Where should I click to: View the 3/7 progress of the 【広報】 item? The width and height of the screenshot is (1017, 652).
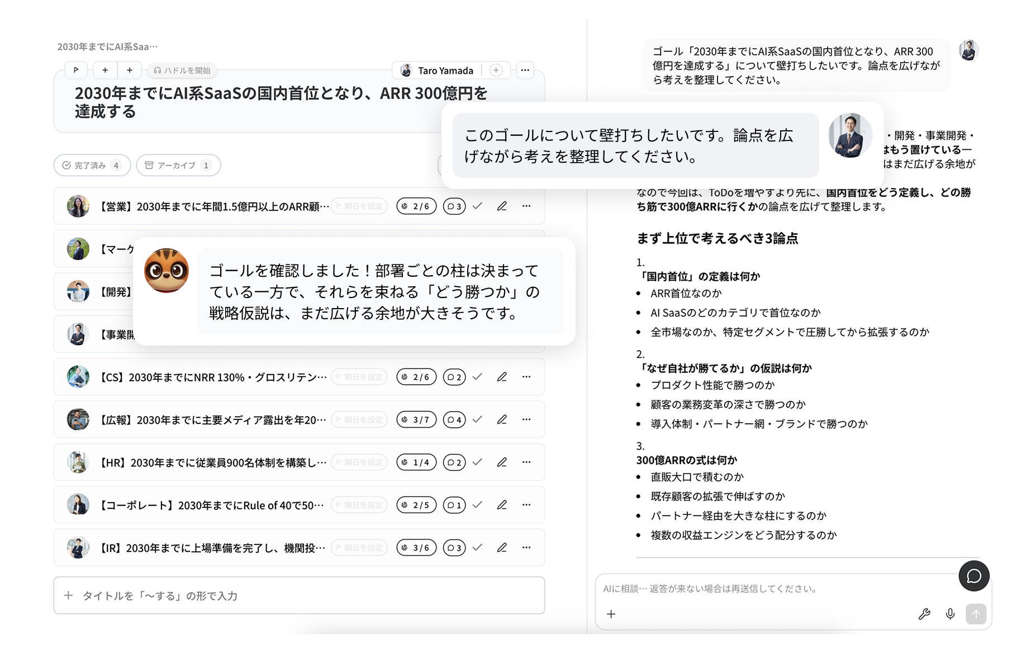416,419
